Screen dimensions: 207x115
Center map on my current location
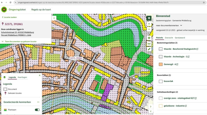149,38
